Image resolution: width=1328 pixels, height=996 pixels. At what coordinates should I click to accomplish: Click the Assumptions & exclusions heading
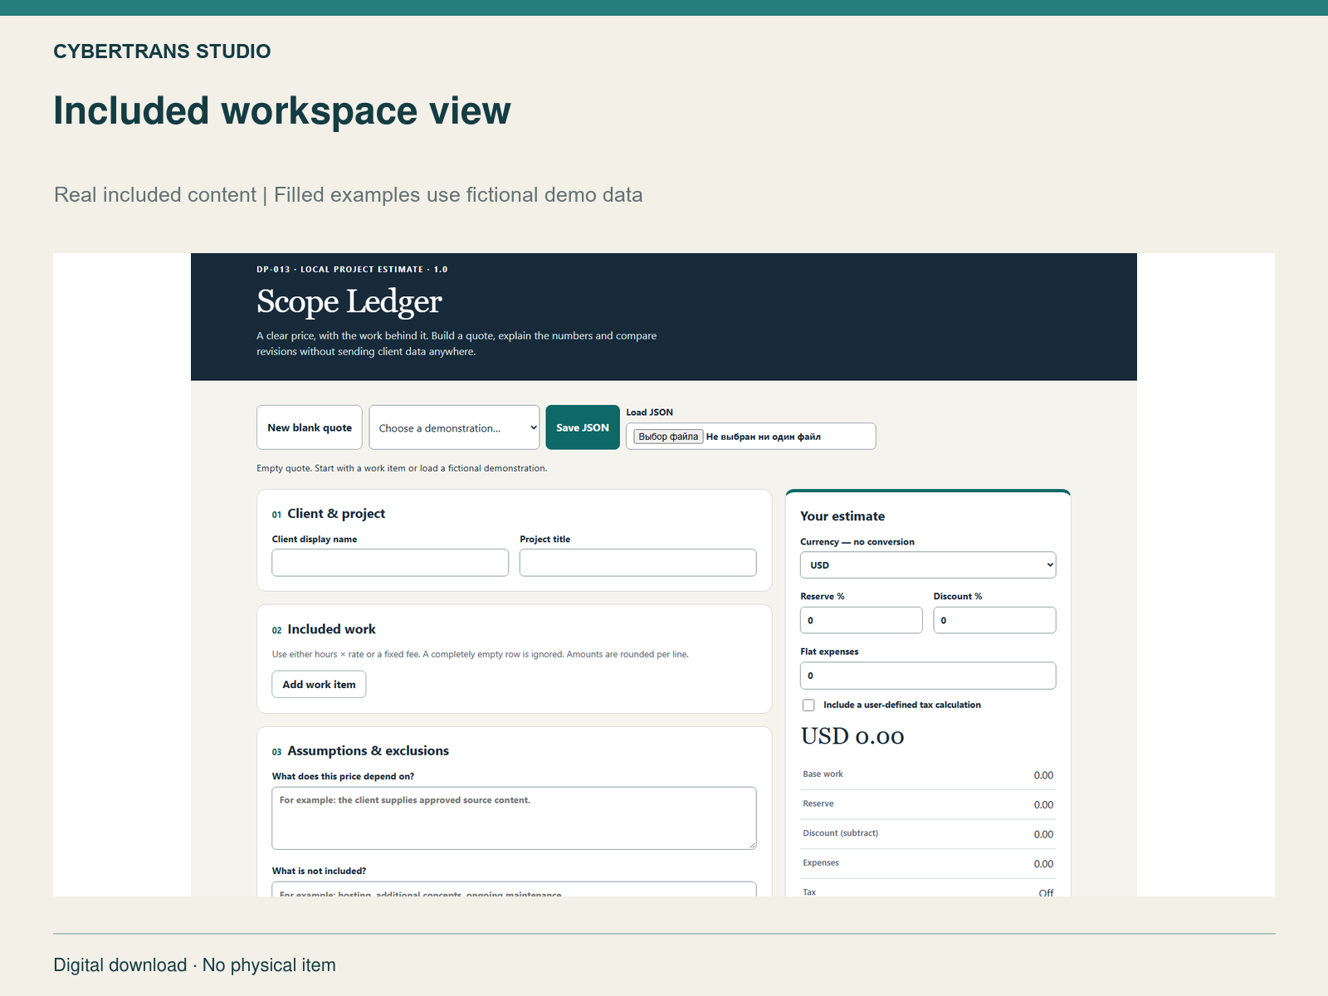368,751
